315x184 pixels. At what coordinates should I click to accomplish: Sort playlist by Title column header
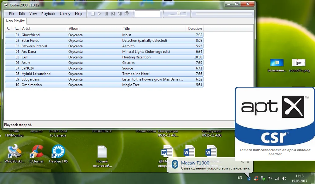pyautogui.click(x=153, y=29)
